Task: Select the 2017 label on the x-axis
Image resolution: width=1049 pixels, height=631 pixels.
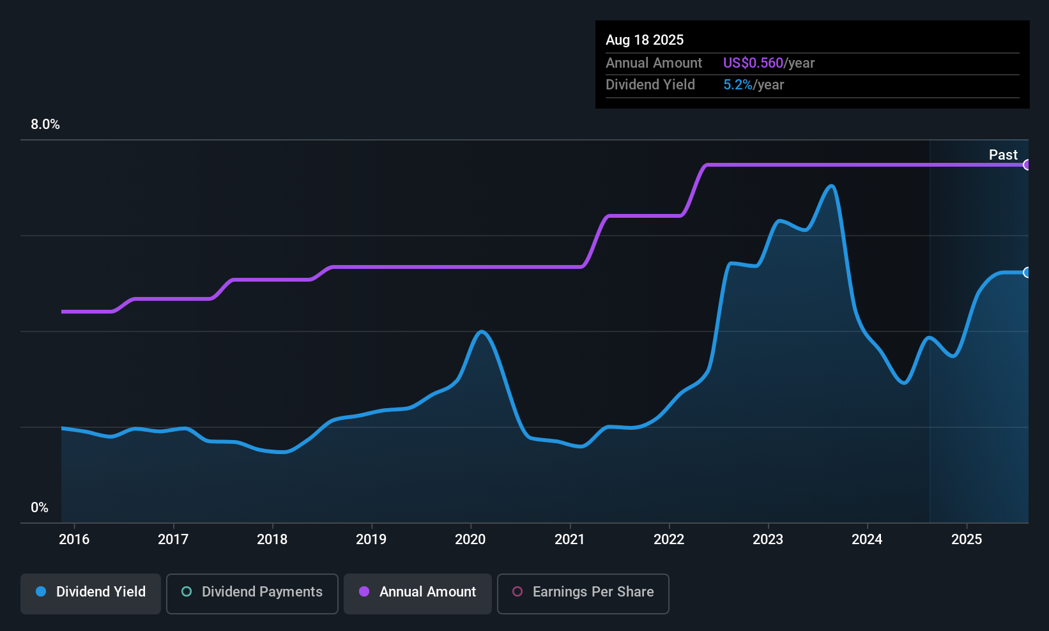Action: pos(173,540)
